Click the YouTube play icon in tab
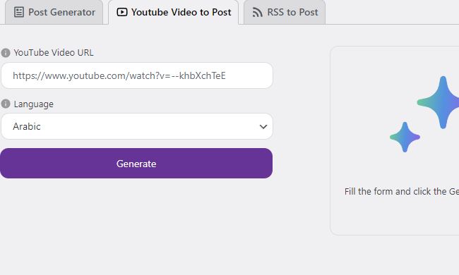The width and height of the screenshot is (459, 275). click(x=122, y=12)
